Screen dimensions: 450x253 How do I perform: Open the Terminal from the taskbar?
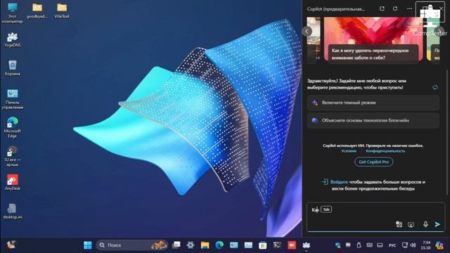click(x=277, y=245)
